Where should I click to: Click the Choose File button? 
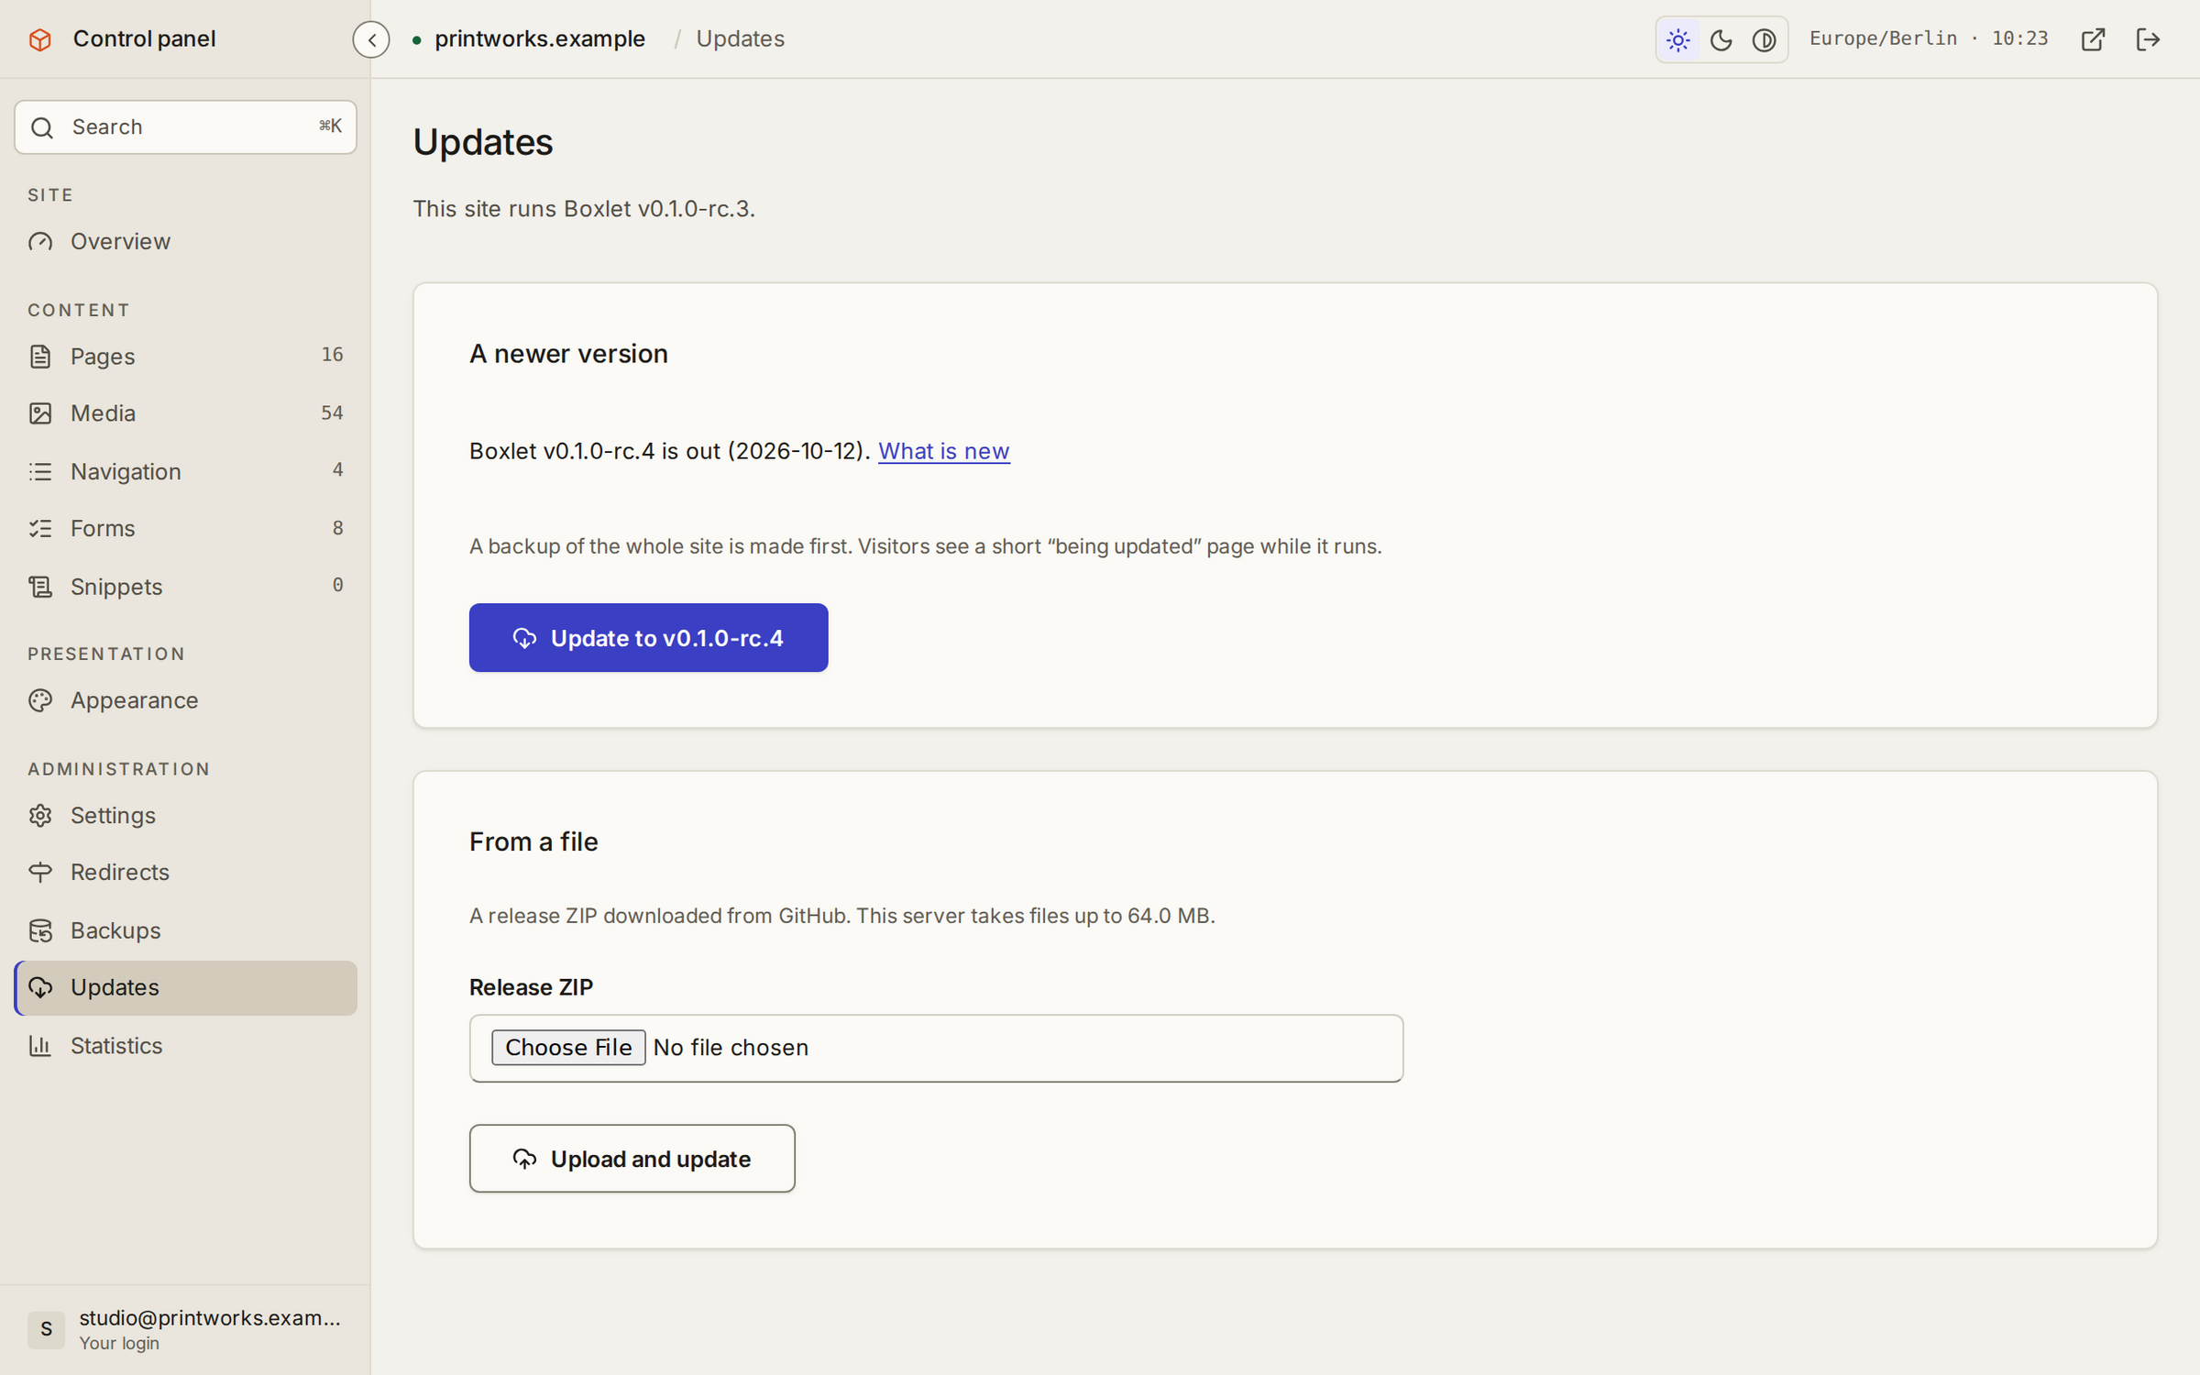click(568, 1048)
